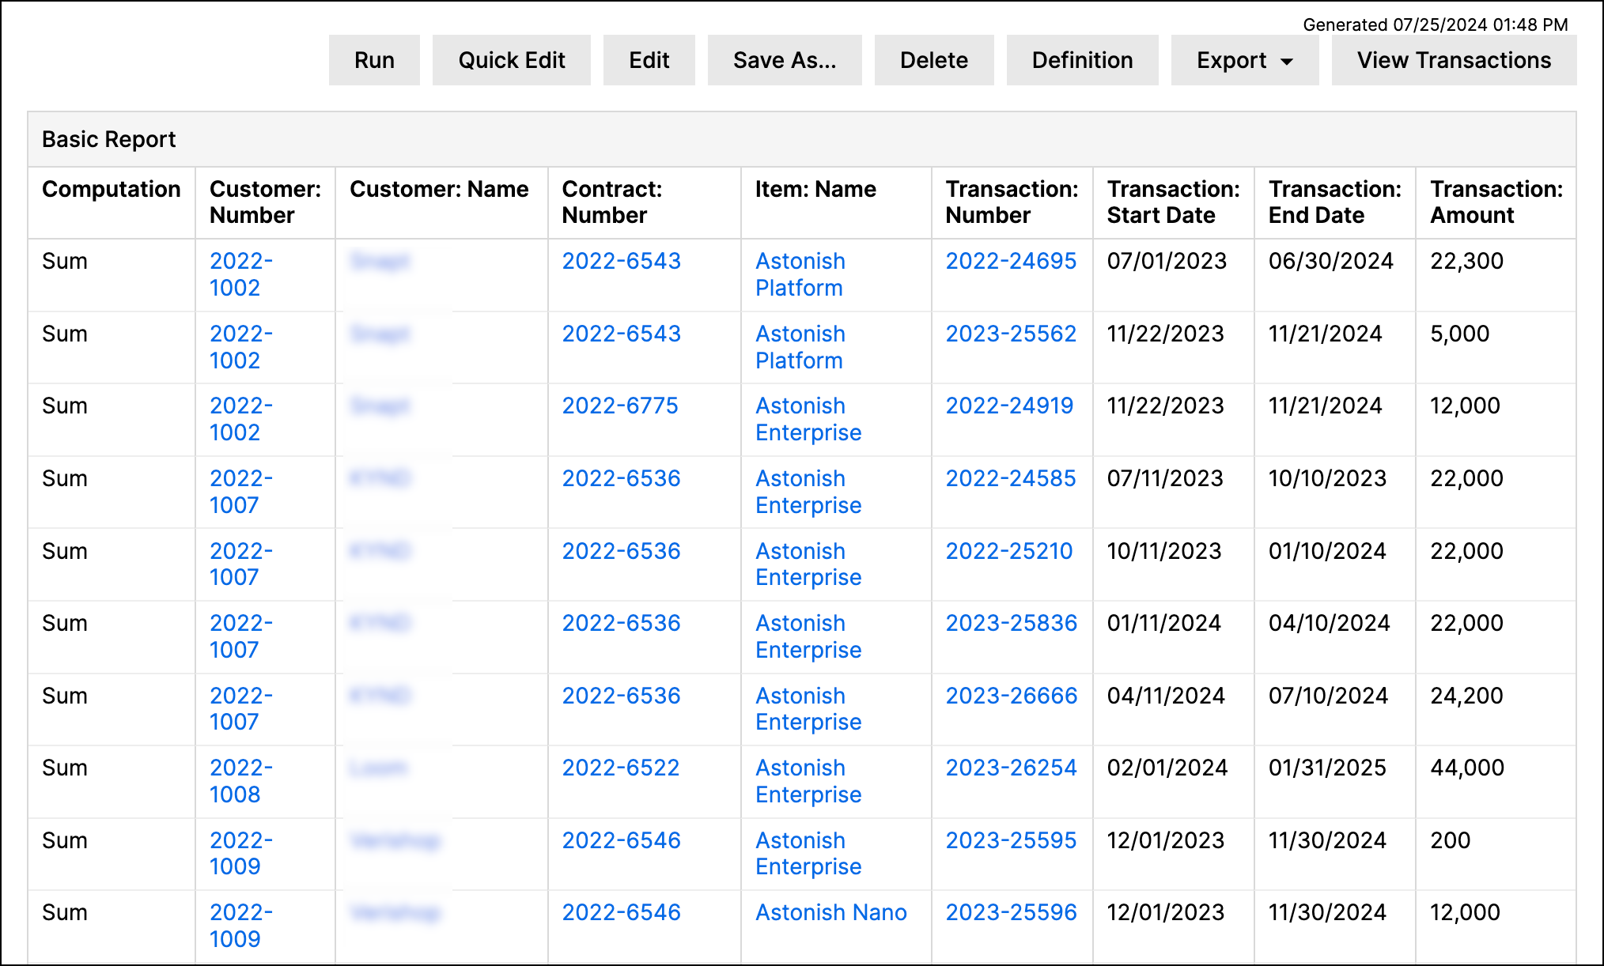Open the report Definition

[x=1083, y=60]
